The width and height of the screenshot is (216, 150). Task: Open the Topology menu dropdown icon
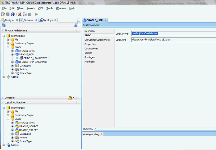click(77, 25)
